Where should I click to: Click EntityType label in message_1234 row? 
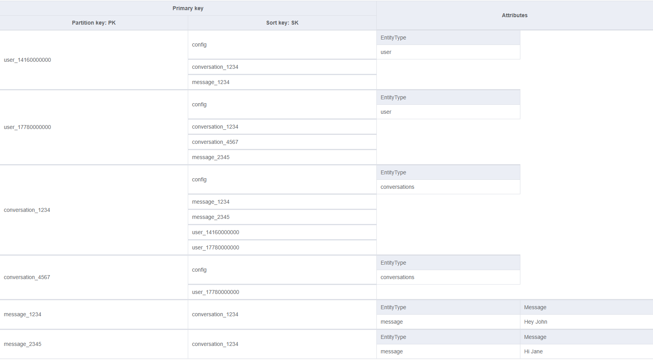click(x=448, y=307)
